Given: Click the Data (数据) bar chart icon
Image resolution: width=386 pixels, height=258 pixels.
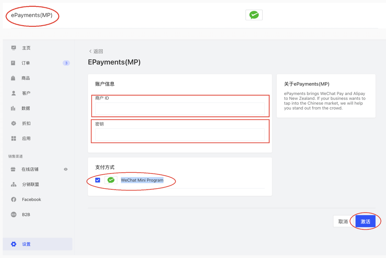Looking at the screenshot, I should pos(13,108).
